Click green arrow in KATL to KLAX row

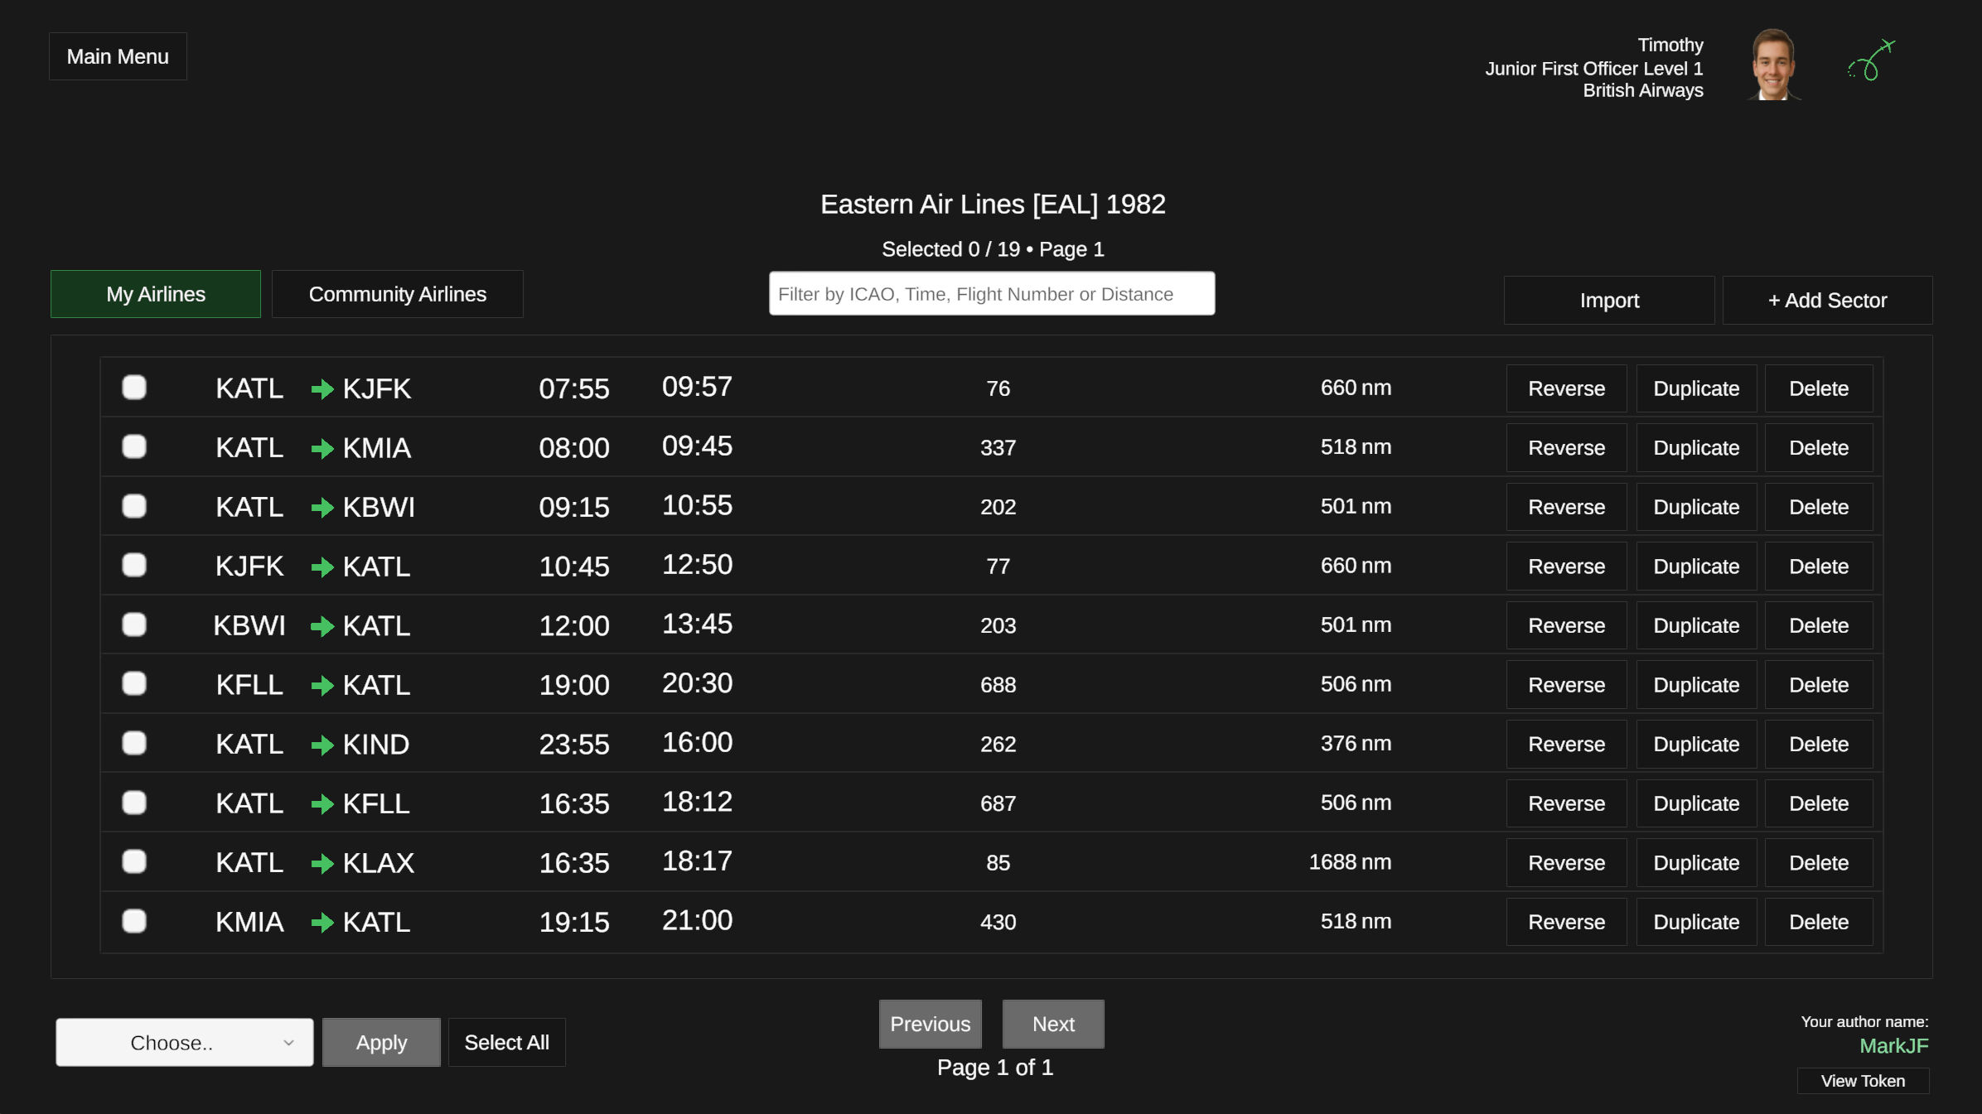(321, 864)
